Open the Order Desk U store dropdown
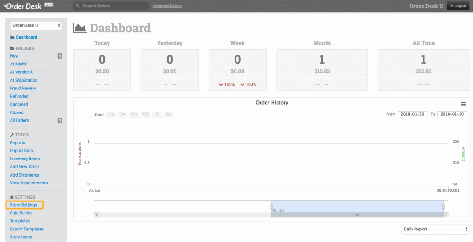The image size is (473, 242). (x=36, y=25)
